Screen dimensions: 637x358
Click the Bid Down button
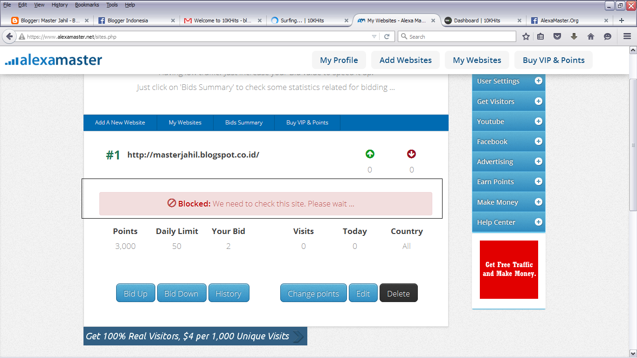[181, 293]
